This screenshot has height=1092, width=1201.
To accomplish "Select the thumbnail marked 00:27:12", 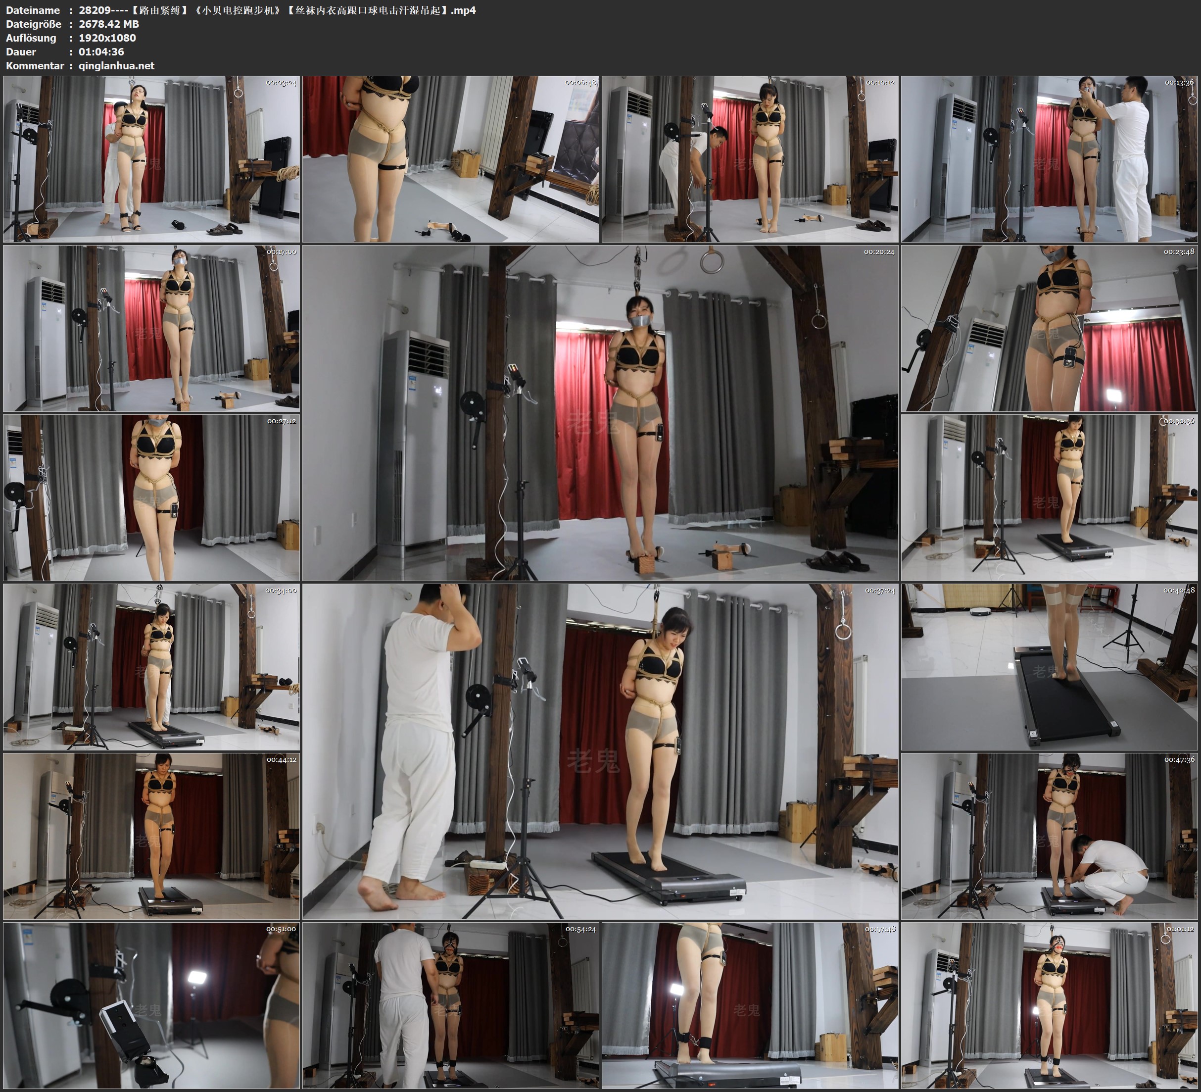I will pyautogui.click(x=151, y=497).
